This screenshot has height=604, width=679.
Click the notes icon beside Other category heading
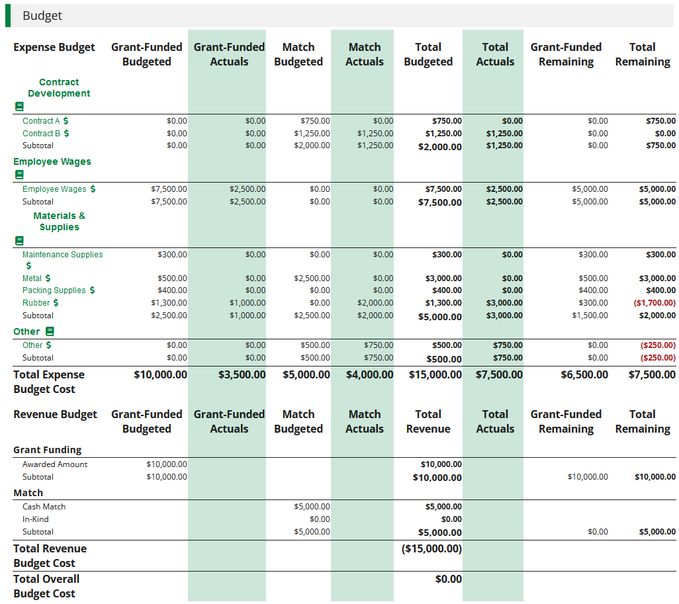50,331
